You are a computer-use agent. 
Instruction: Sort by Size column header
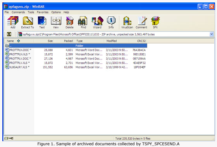click(44, 41)
